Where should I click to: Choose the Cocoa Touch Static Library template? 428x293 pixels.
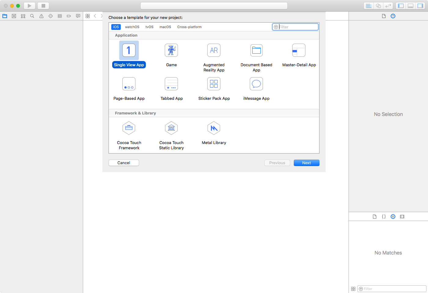pyautogui.click(x=172, y=135)
